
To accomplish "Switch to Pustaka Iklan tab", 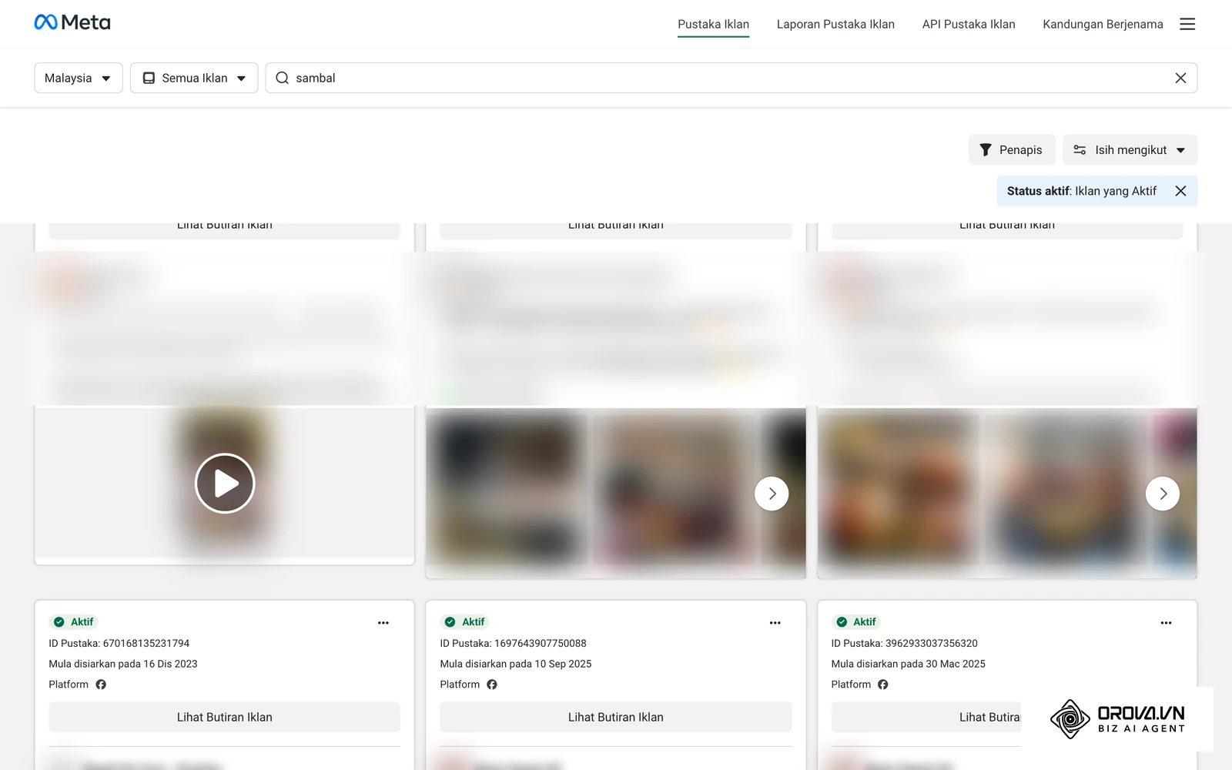I will [x=713, y=24].
